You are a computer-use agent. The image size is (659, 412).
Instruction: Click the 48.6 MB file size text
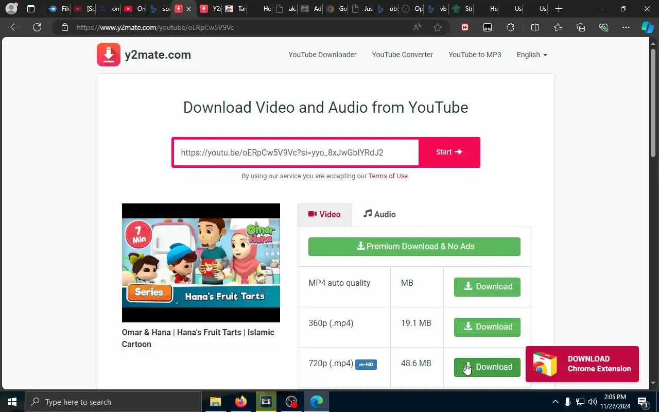pyautogui.click(x=416, y=363)
